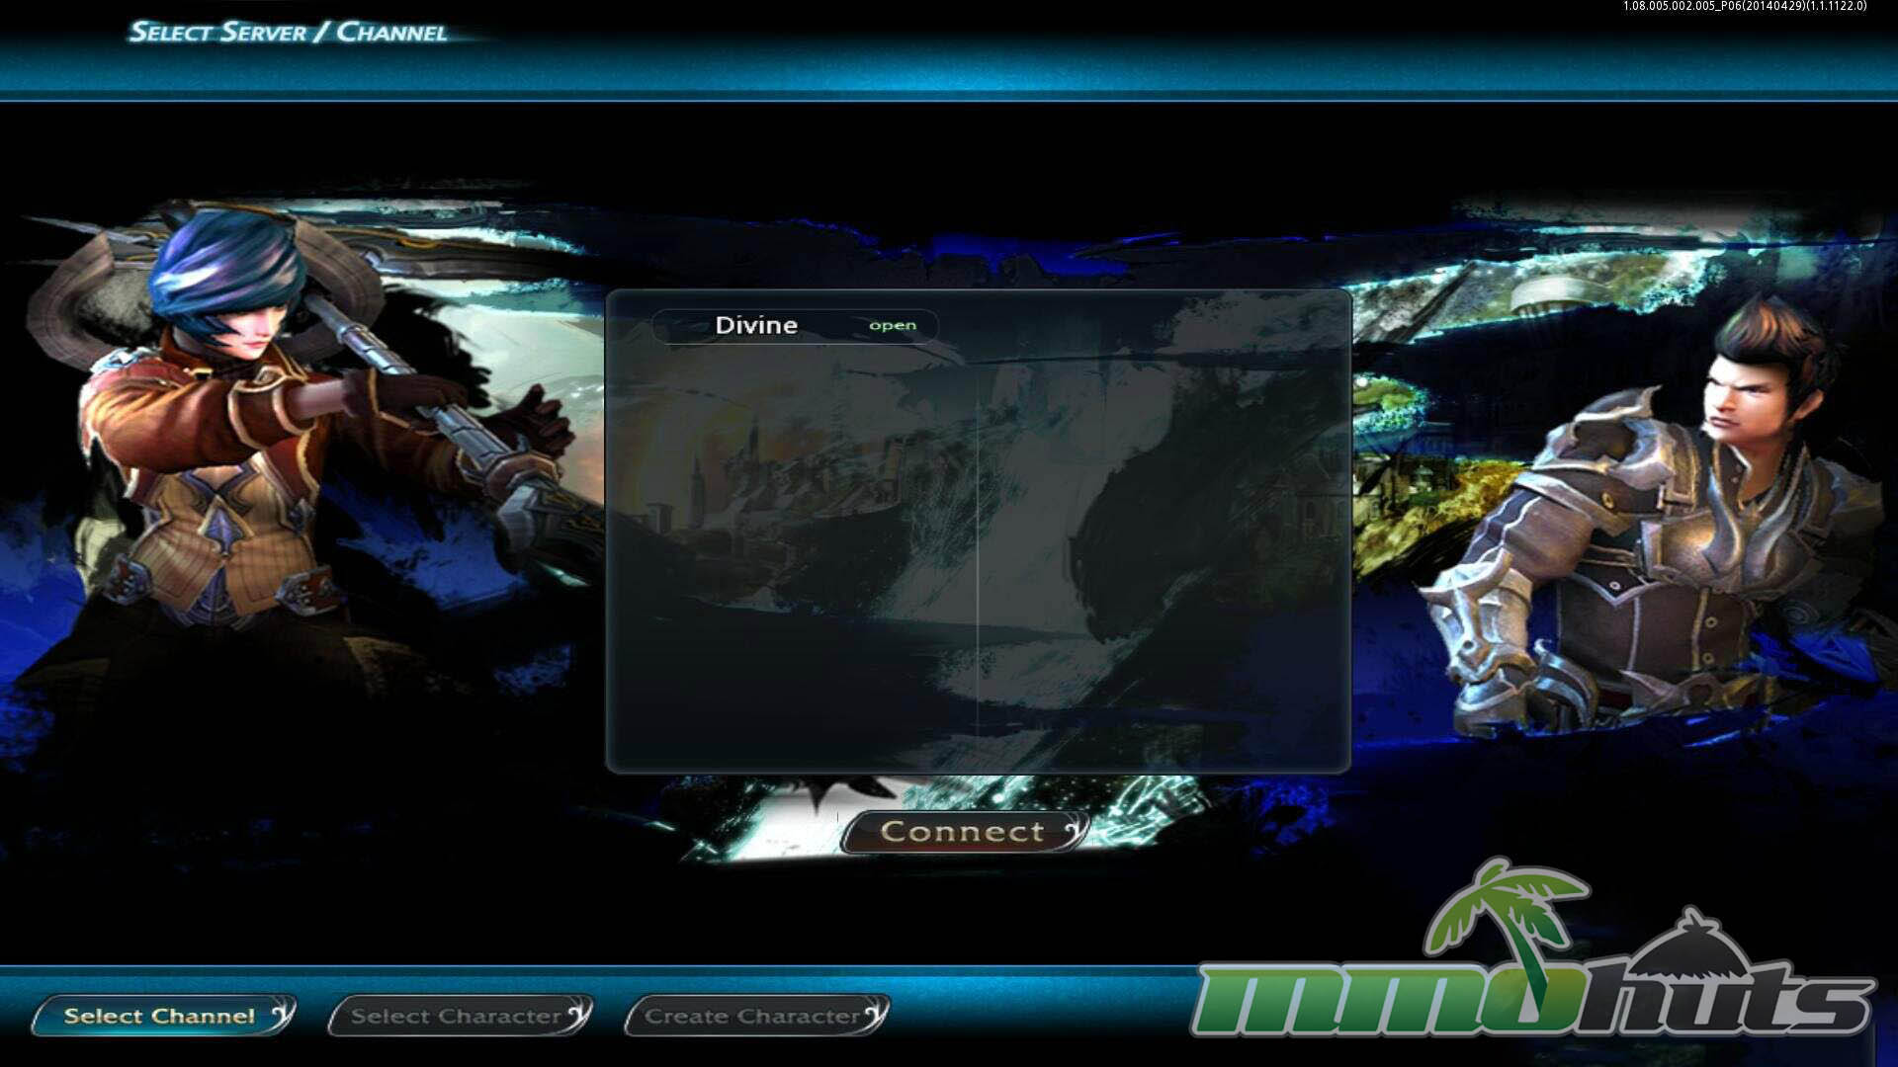1898x1067 pixels.
Task: Open the Select Channel step
Action: pyautogui.click(x=158, y=1016)
